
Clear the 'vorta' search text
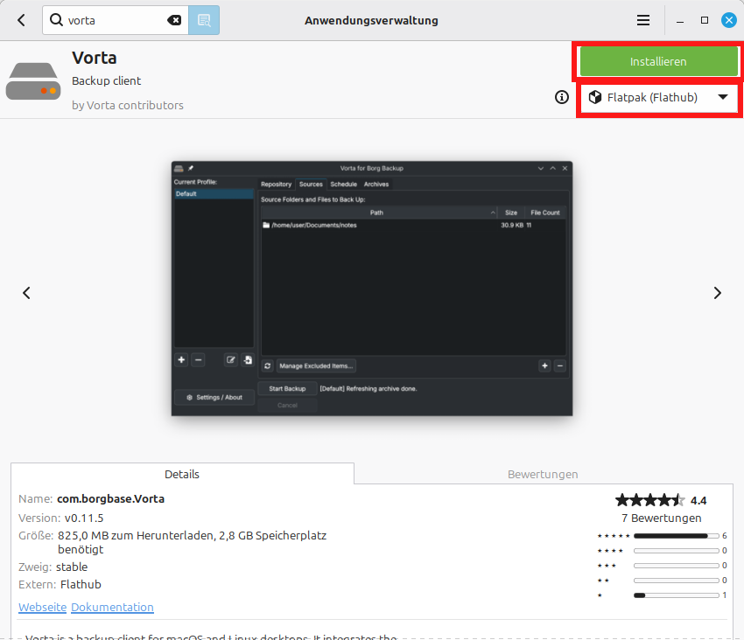coord(174,20)
